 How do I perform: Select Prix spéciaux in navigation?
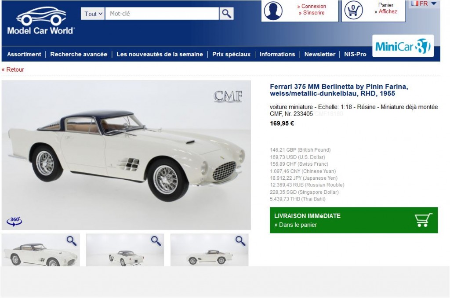click(231, 54)
